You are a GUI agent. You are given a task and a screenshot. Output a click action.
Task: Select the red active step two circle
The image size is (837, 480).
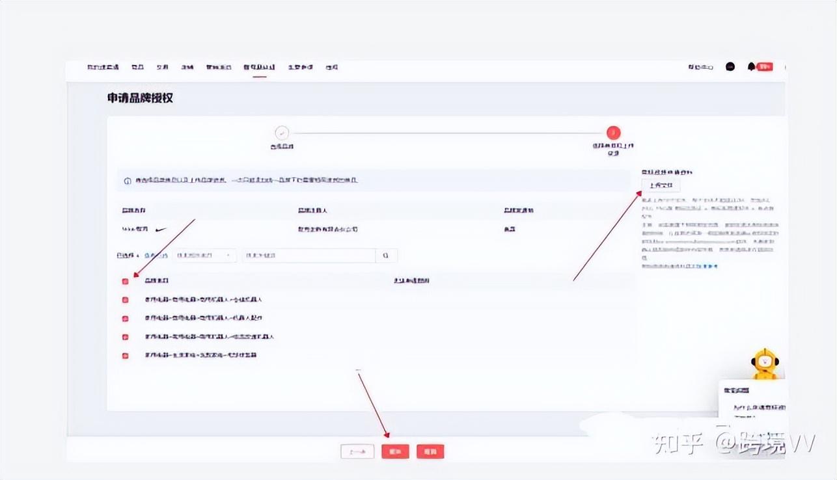click(x=613, y=133)
